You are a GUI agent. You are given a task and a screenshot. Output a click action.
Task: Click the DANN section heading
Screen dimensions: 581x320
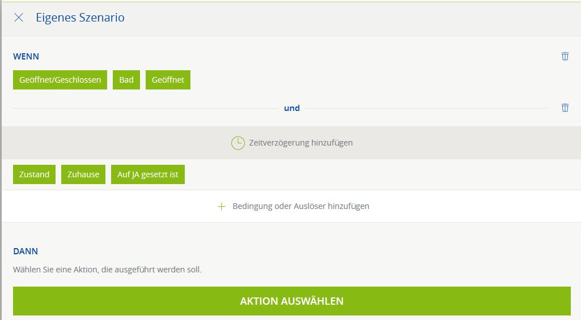[26, 251]
